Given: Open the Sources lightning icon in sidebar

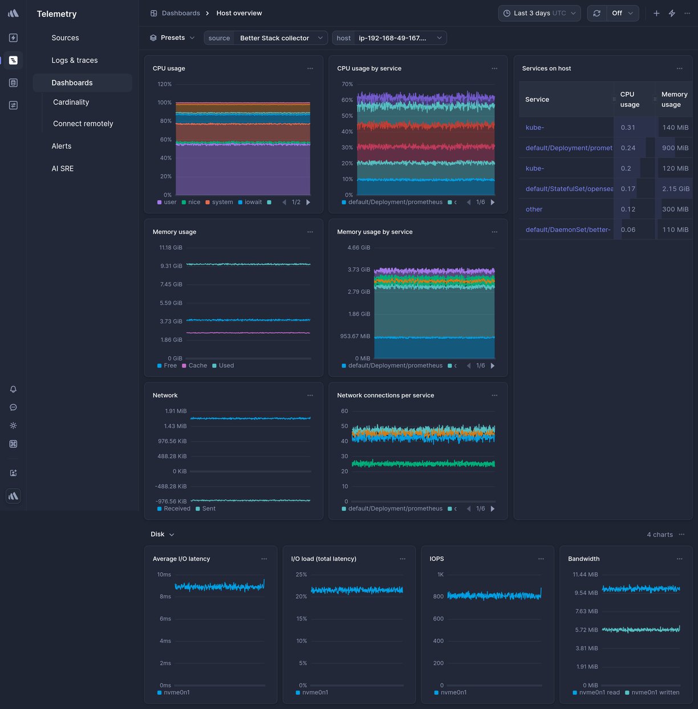Looking at the screenshot, I should [x=13, y=38].
